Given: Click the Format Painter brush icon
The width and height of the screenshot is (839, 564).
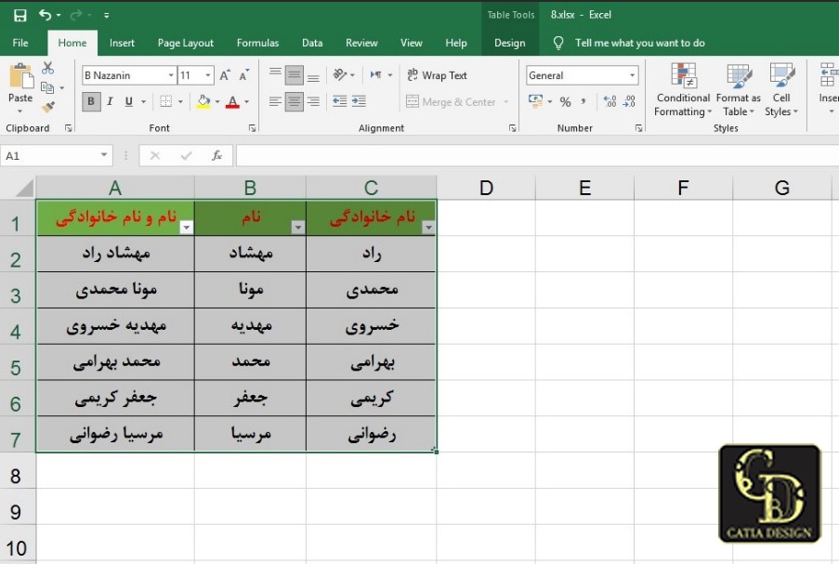Looking at the screenshot, I should point(48,107).
